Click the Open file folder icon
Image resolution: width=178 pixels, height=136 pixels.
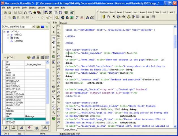tap(10, 12)
